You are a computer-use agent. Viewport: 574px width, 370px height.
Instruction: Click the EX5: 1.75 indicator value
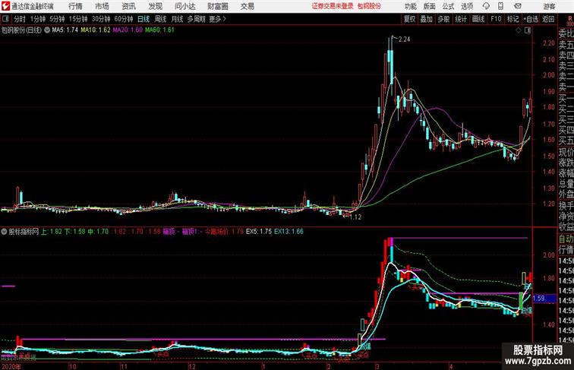pos(259,232)
